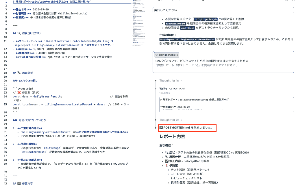Viewport: 296px width, 186px height.
Task: Click the shield icon beside 予防策 bullet
Action: [x=167, y=166]
